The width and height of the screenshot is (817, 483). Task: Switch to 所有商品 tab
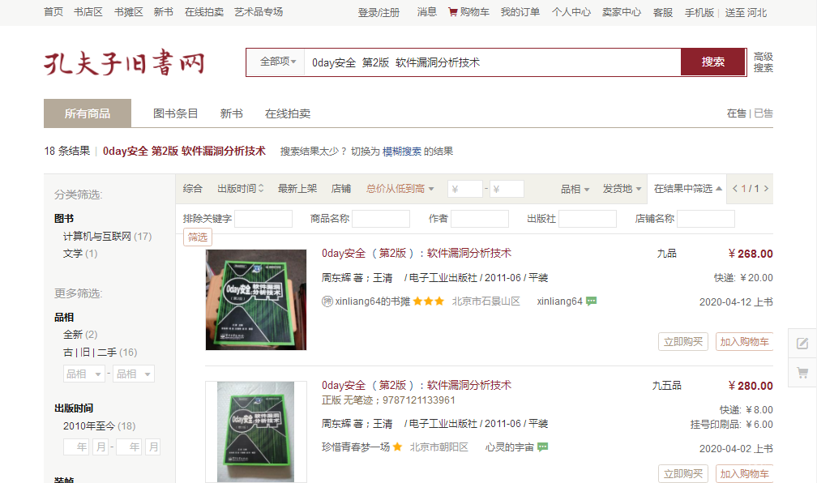coord(88,113)
